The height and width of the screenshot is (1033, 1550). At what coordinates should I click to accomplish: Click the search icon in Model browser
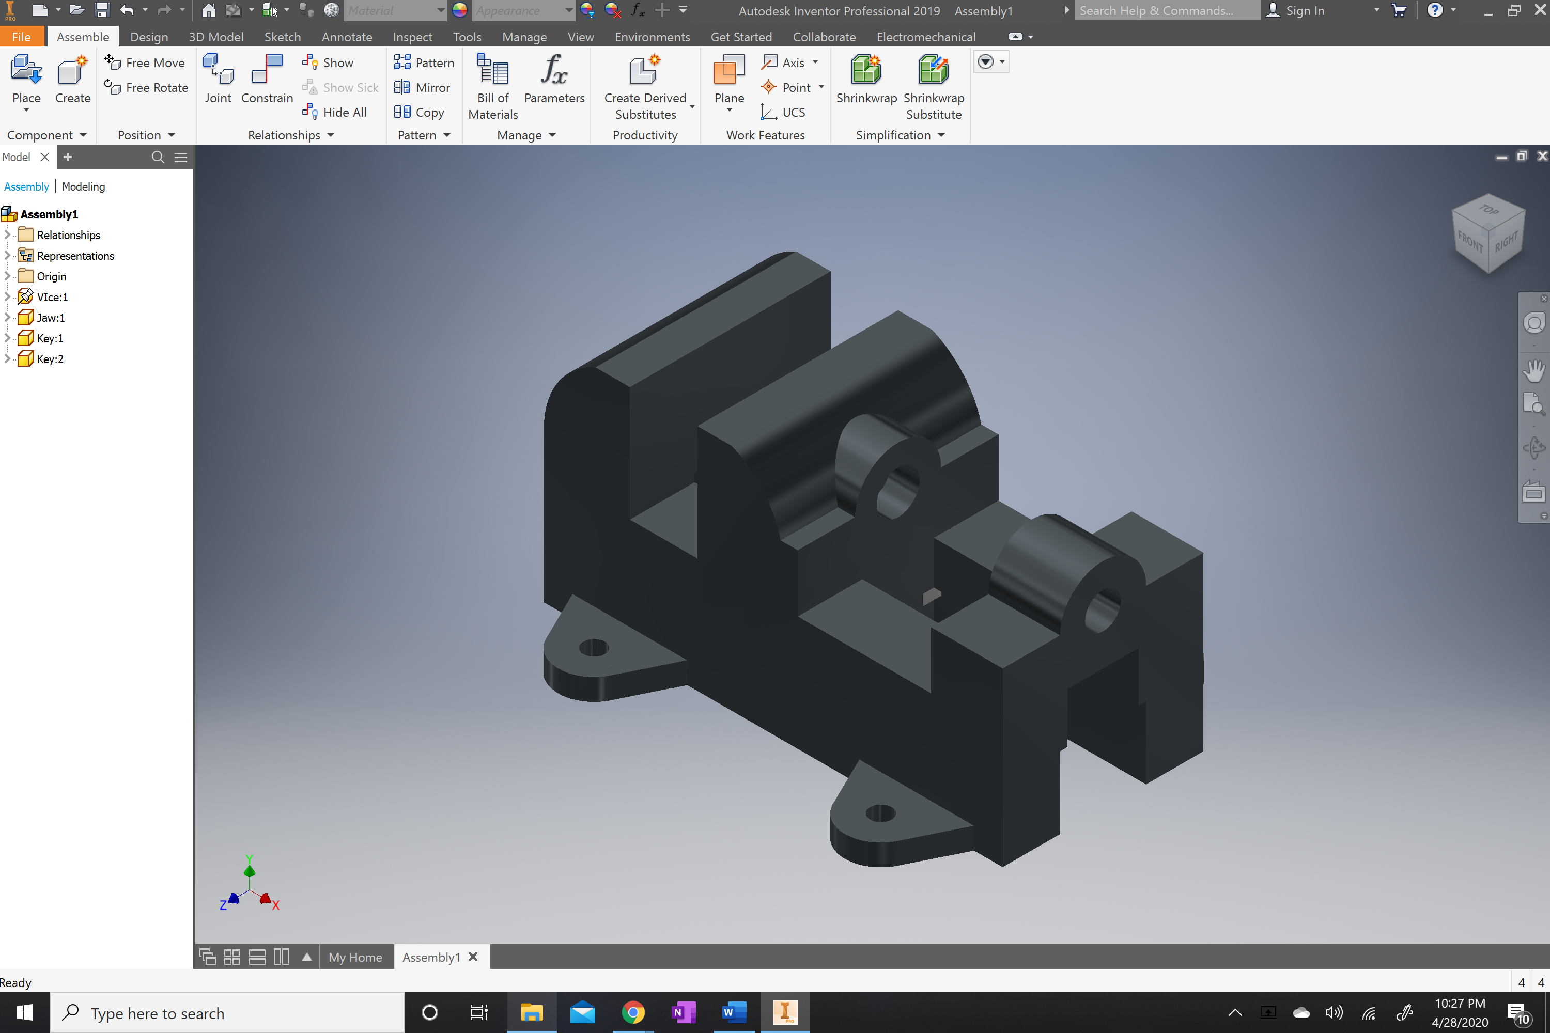pyautogui.click(x=158, y=157)
